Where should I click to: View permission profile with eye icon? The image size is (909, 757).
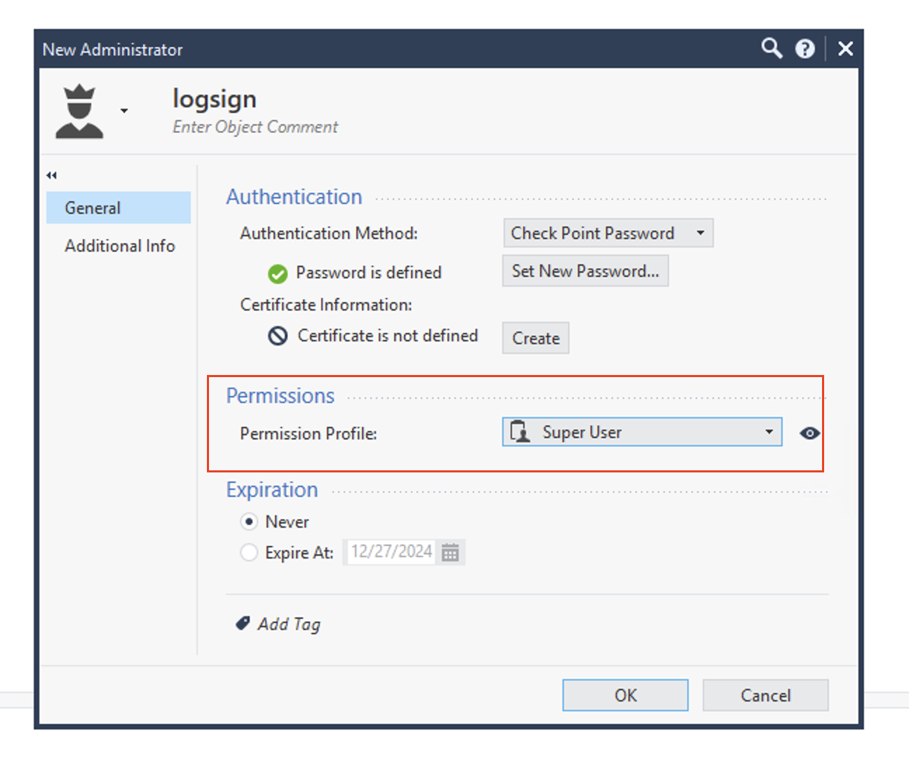coord(809,433)
